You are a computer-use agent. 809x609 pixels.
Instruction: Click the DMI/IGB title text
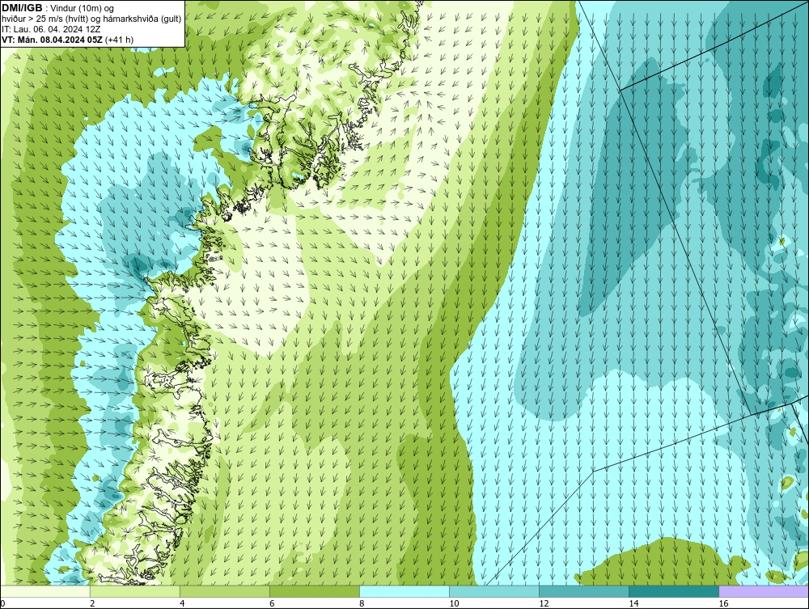(22, 8)
